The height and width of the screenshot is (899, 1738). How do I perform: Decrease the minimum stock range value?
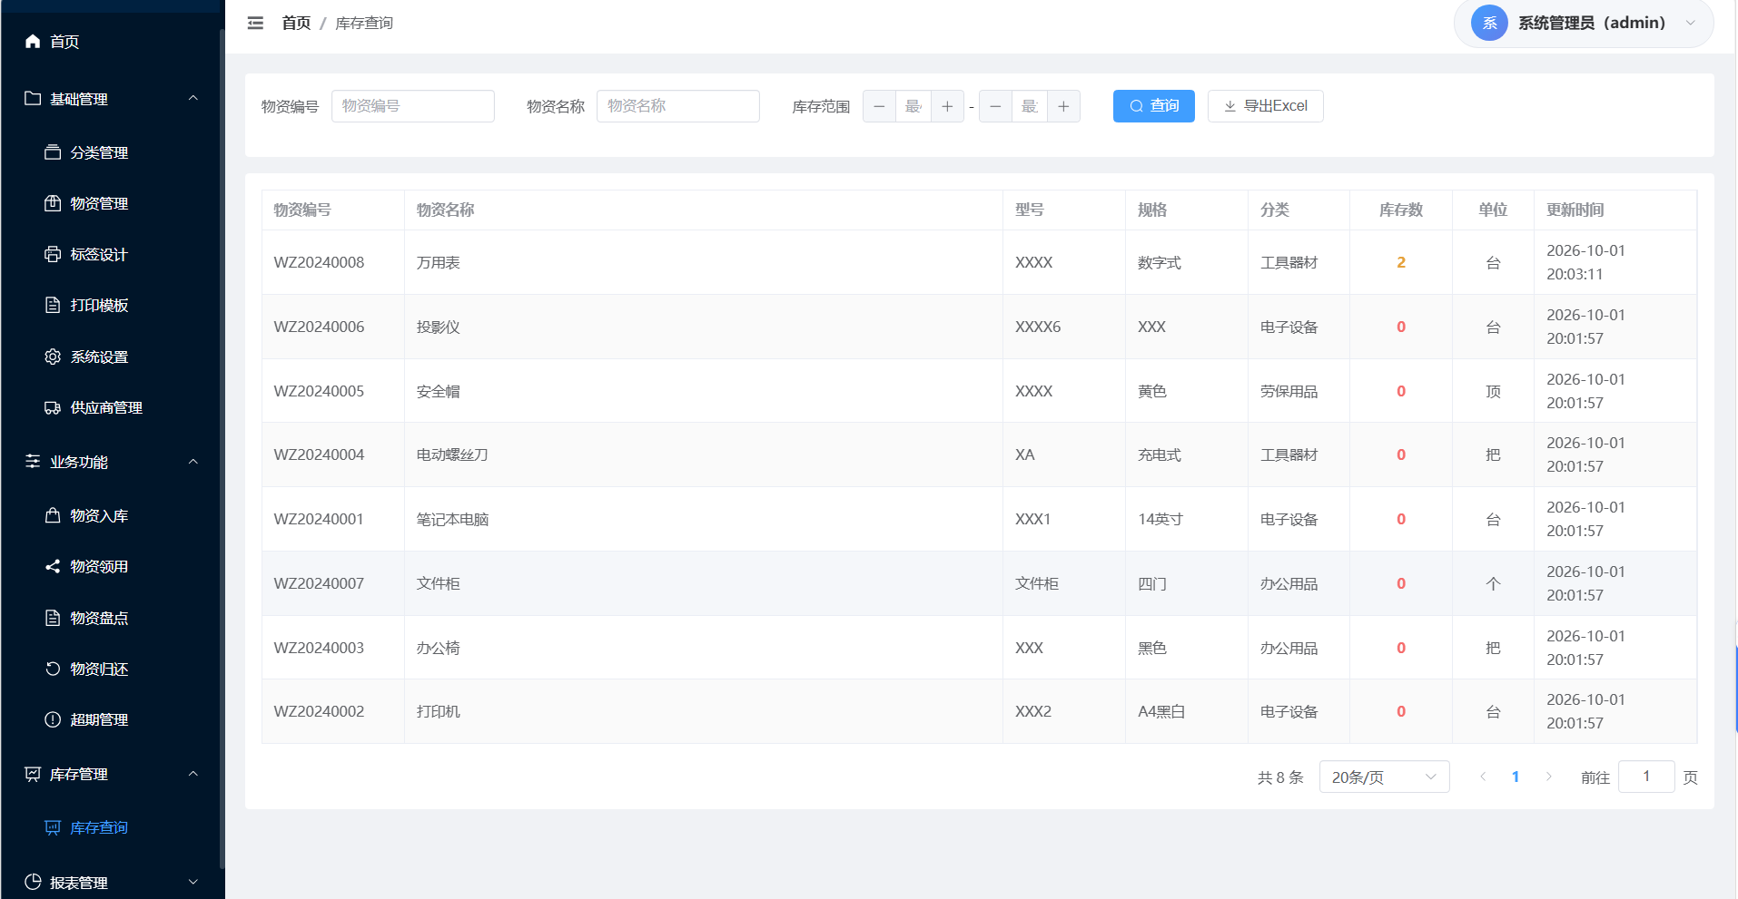click(879, 106)
